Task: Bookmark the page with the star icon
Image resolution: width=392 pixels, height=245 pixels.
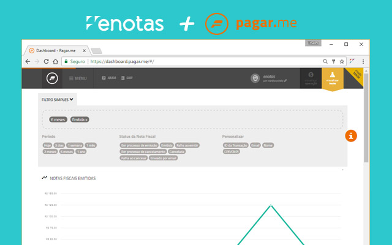Action: click(x=342, y=61)
